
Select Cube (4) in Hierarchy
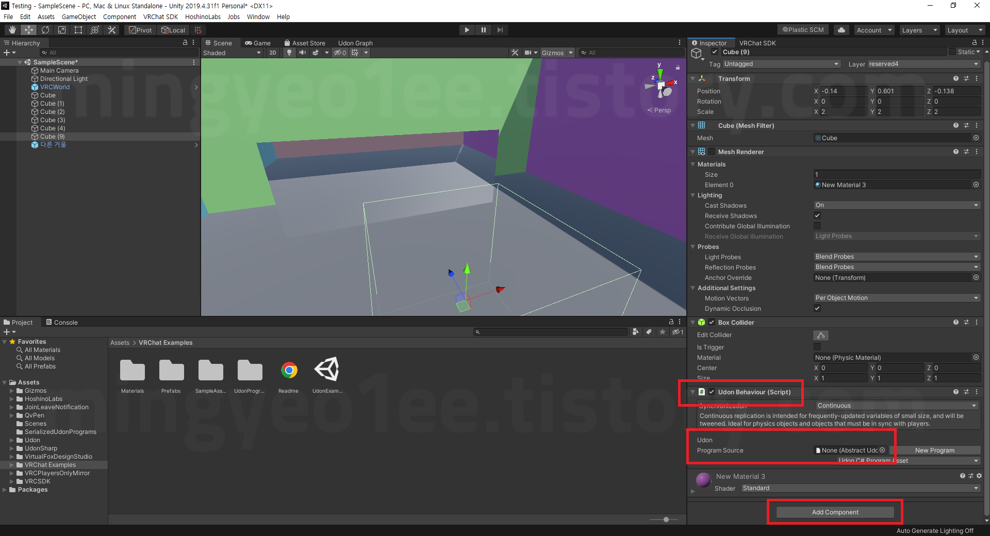(53, 128)
